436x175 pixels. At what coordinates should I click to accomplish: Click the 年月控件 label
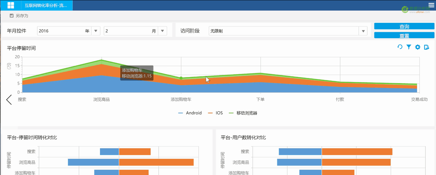pos(17,31)
